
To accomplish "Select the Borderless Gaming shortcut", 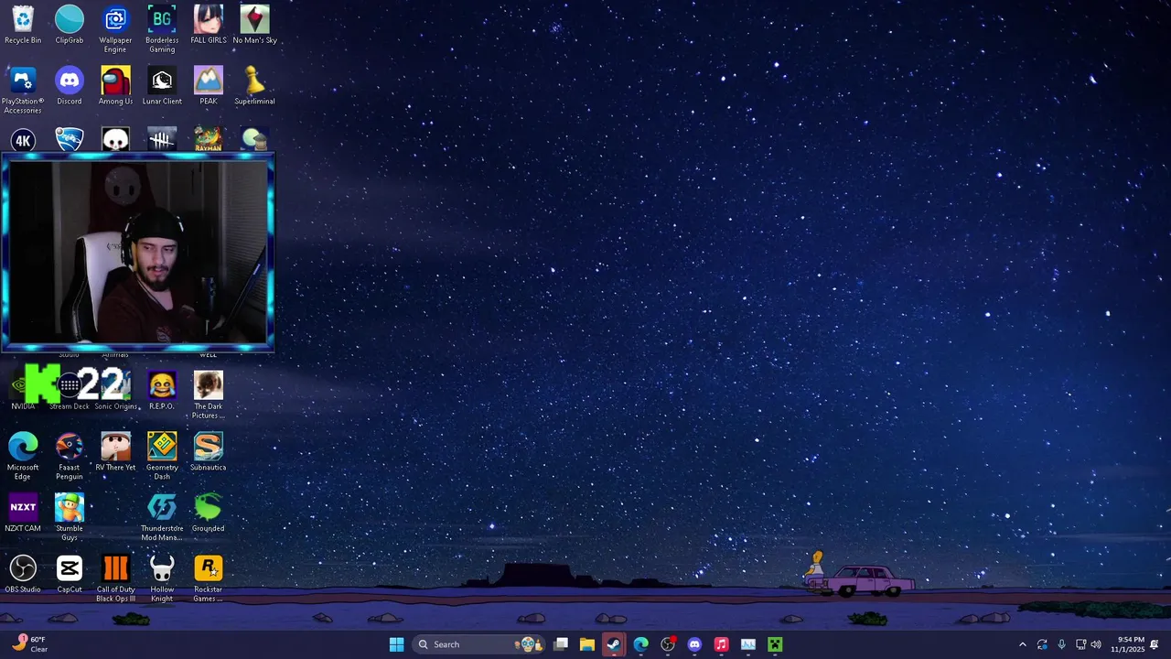I will point(162,28).
